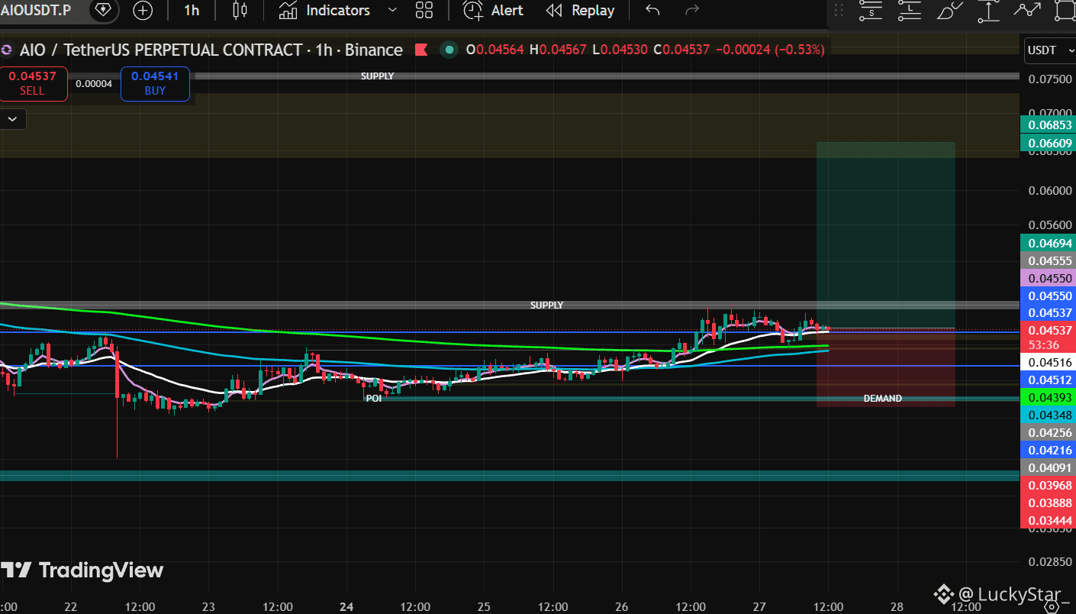Click the AIO coin logo in legend
The width and height of the screenshot is (1076, 614).
point(7,50)
